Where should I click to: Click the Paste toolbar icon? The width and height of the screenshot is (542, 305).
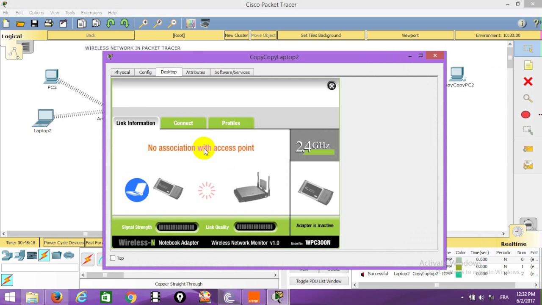click(x=96, y=24)
